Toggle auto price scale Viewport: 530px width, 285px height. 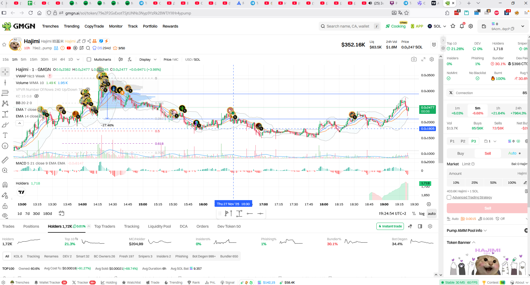(432, 213)
